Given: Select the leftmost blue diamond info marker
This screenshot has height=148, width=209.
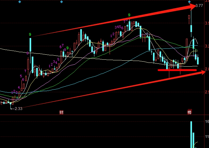Looking at the screenshot, I should click(20, 2).
